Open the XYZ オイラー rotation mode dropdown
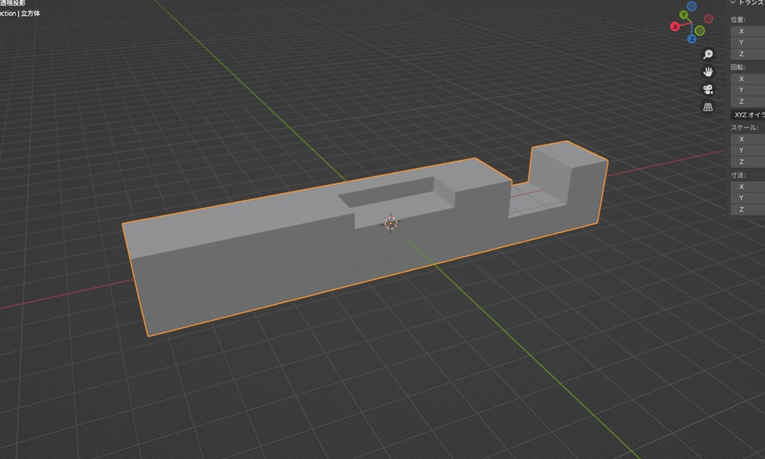The width and height of the screenshot is (765, 459). pyautogui.click(x=748, y=115)
